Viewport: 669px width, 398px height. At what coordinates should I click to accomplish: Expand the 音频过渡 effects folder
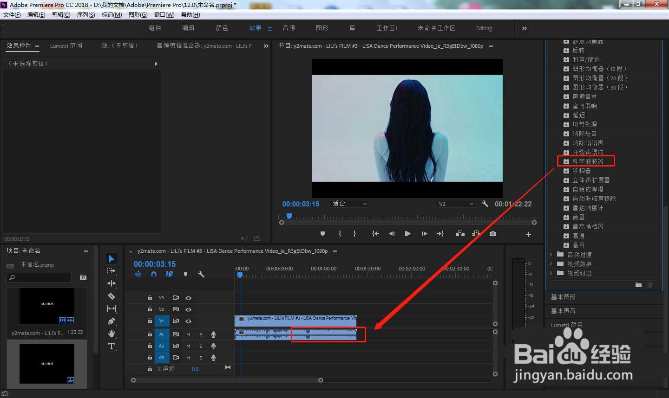551,255
